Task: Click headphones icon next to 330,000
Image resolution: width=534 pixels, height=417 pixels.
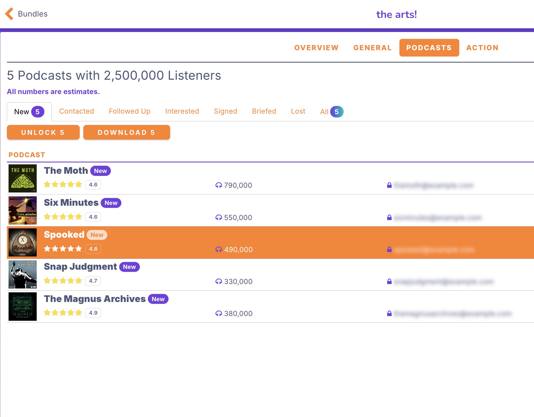Action: (x=218, y=282)
